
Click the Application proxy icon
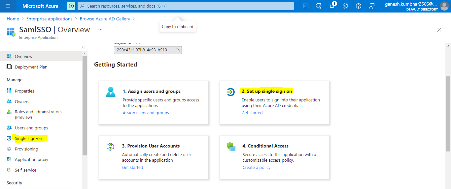pyautogui.click(x=9, y=159)
